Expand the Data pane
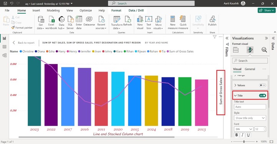277x144 pixels. [273, 38]
